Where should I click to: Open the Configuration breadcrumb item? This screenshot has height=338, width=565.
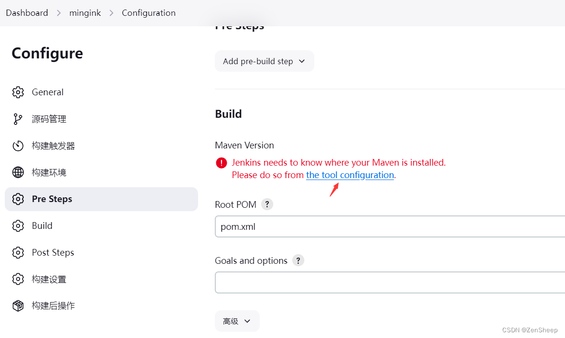tap(148, 13)
